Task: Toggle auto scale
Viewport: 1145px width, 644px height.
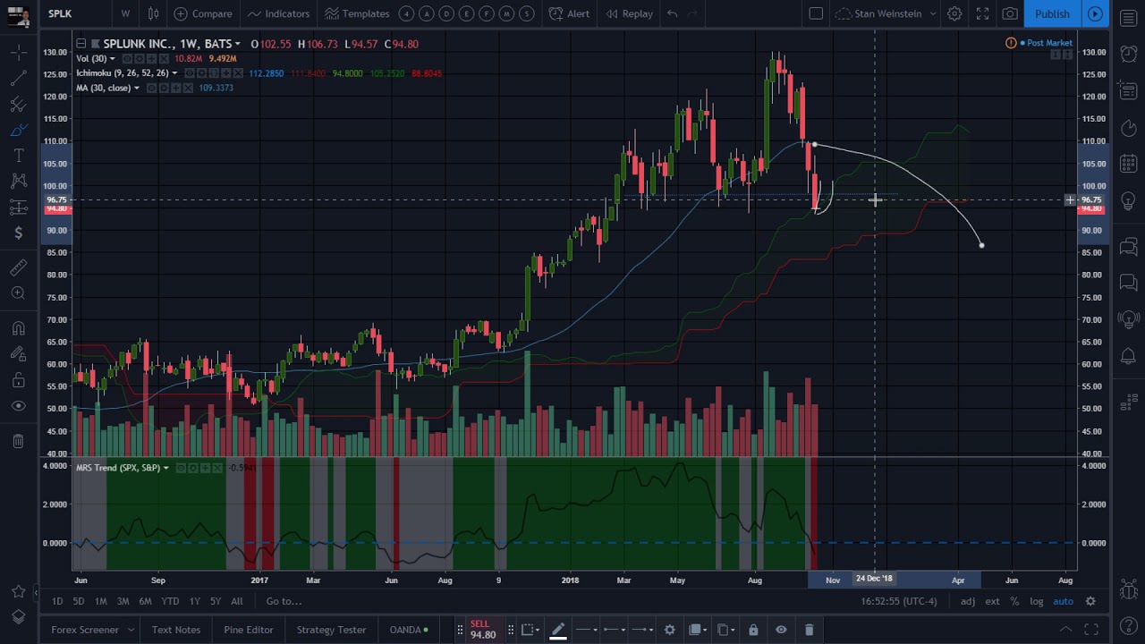Action: (1063, 601)
